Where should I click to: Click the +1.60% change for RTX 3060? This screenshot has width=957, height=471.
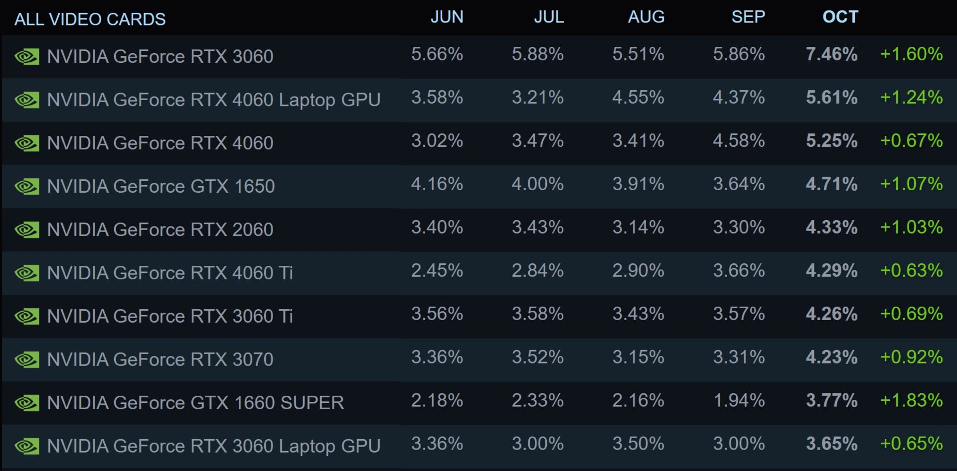tap(911, 54)
